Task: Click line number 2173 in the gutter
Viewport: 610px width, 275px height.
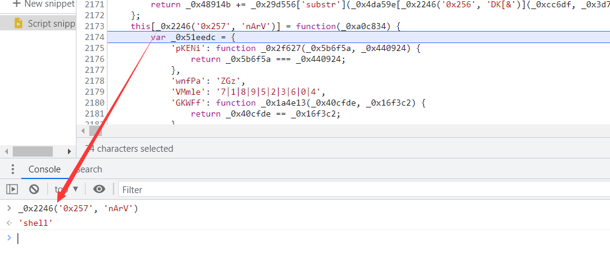Action: [x=95, y=26]
